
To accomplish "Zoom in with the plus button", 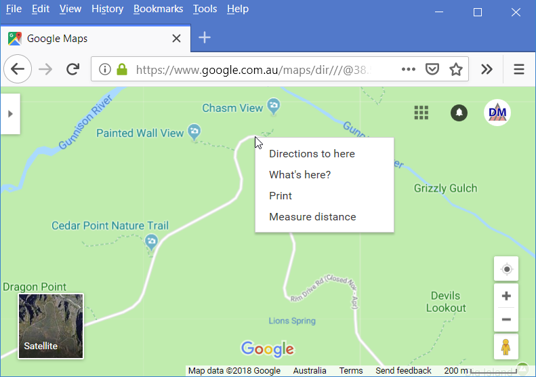I will click(506, 296).
